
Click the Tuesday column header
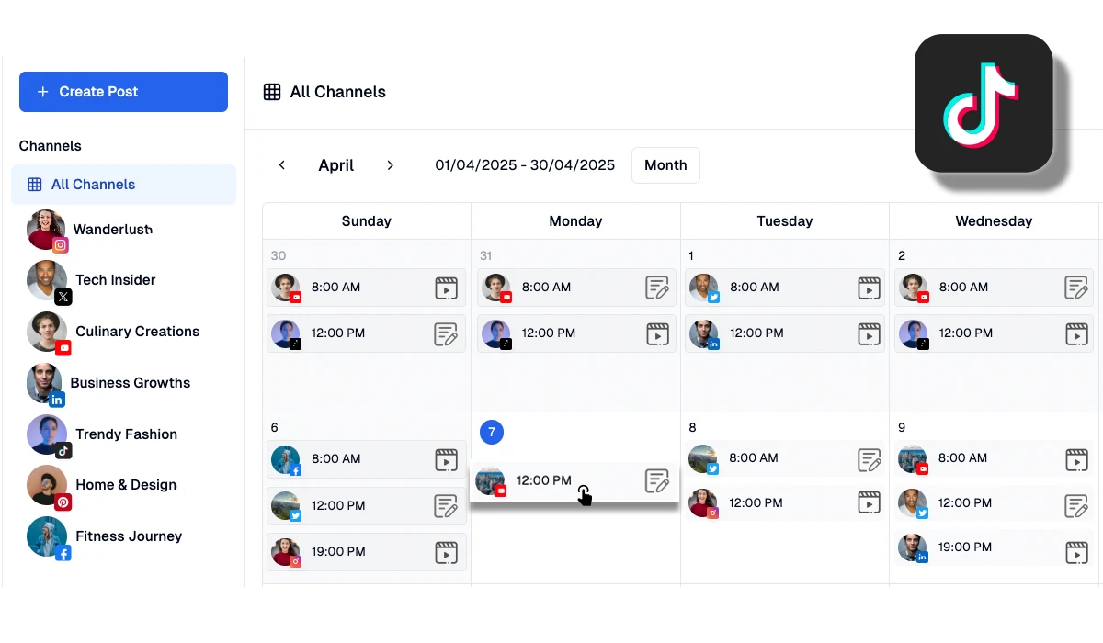[785, 221]
